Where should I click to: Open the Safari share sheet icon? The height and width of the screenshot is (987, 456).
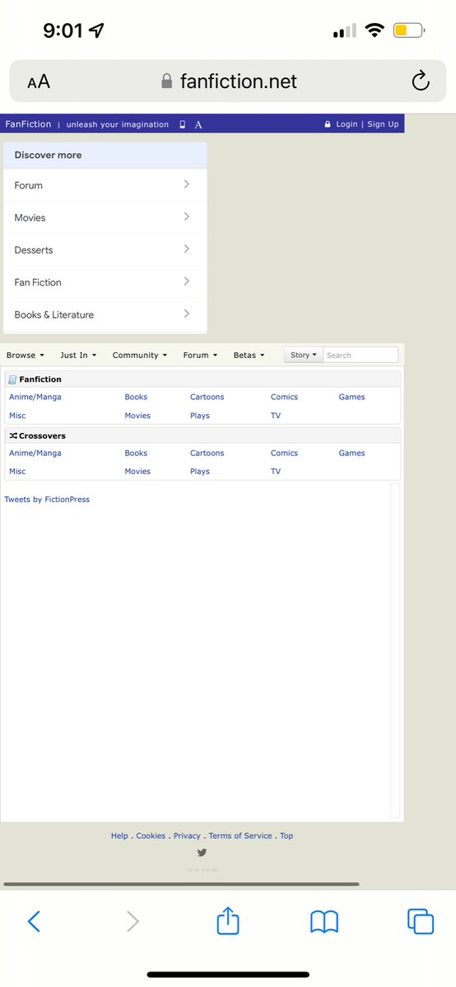click(x=228, y=920)
